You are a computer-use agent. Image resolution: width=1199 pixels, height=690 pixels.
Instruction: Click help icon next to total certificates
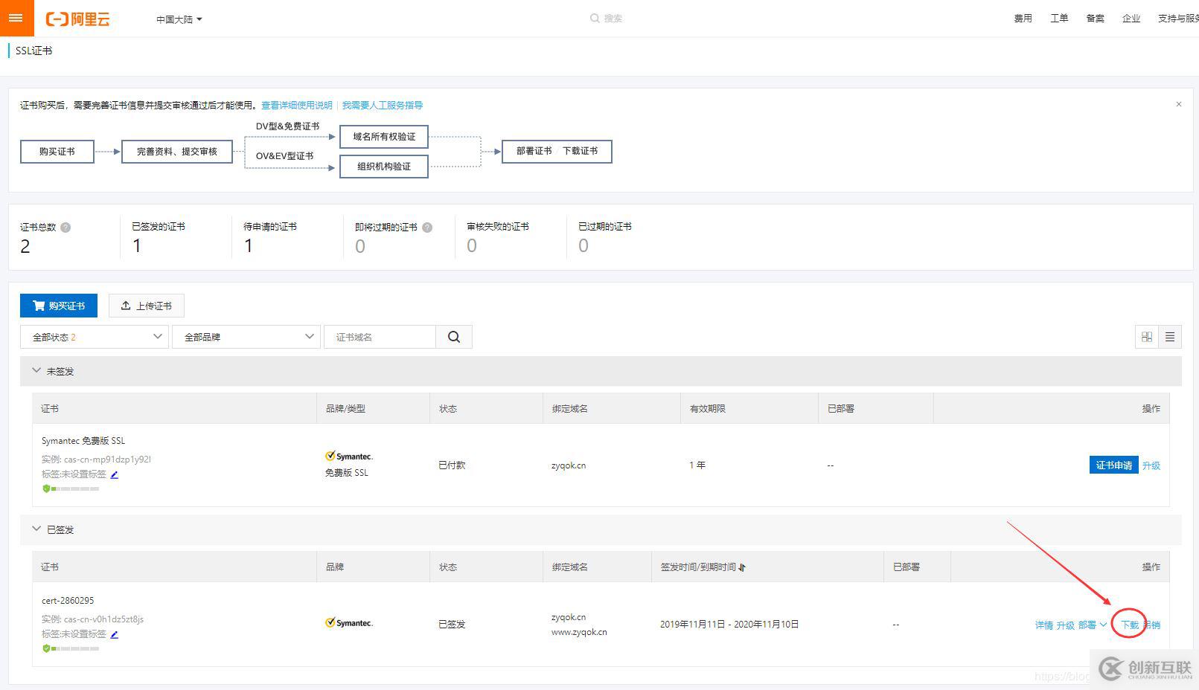(x=65, y=228)
